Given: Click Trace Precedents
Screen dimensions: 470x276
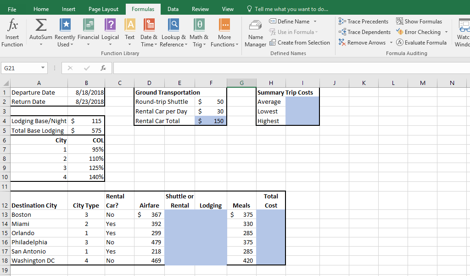Looking at the screenshot, I should pos(364,21).
